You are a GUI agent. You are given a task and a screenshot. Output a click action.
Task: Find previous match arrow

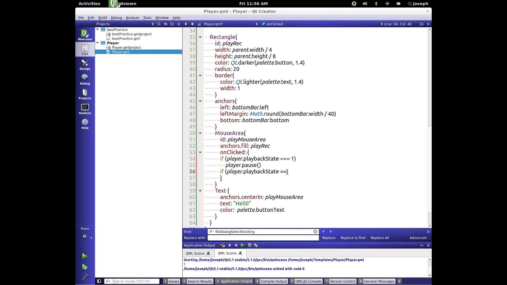(323, 232)
